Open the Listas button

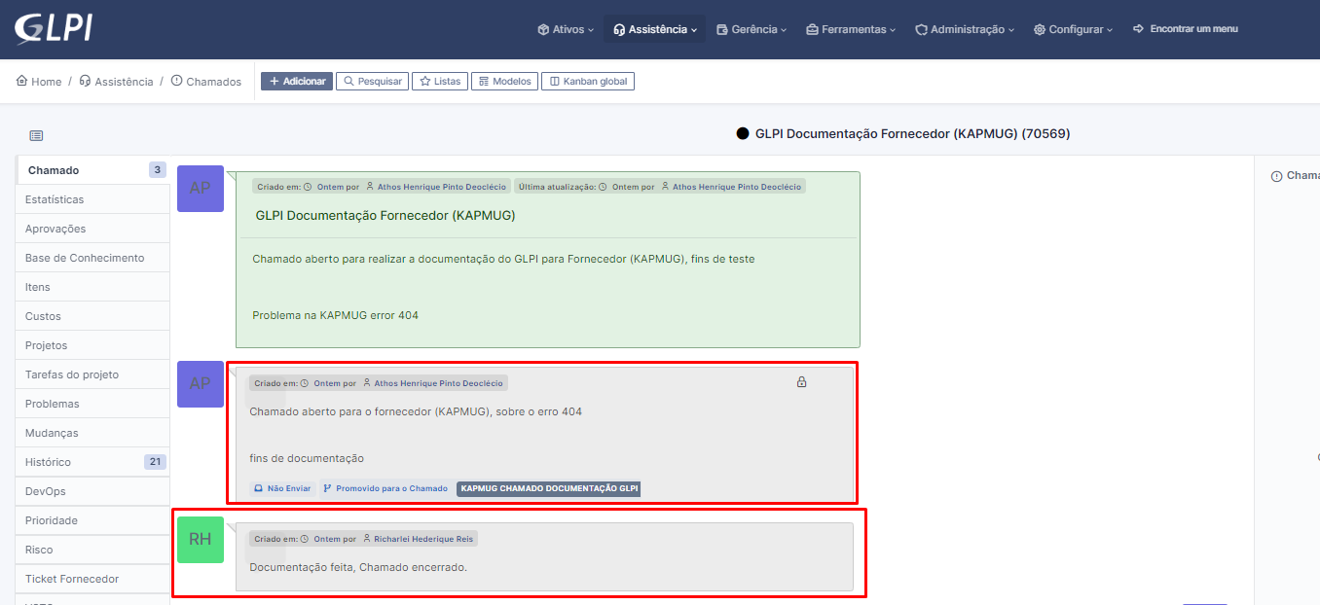point(440,82)
